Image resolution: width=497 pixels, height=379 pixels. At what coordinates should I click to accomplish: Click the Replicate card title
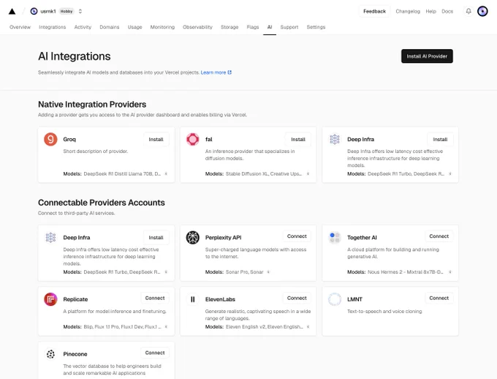[75, 299]
